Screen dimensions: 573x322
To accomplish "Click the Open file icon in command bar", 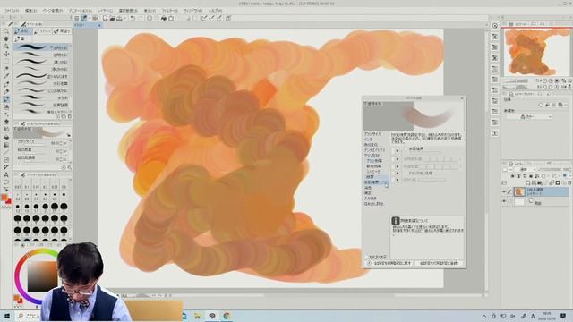I will click(112, 18).
